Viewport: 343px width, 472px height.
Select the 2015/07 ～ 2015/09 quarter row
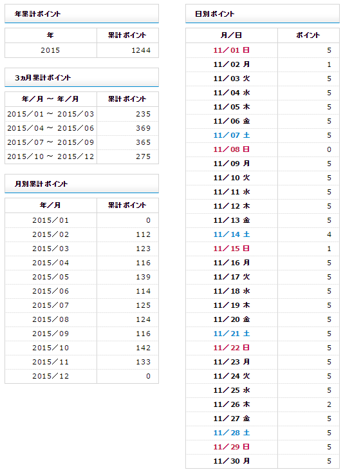click(x=82, y=142)
